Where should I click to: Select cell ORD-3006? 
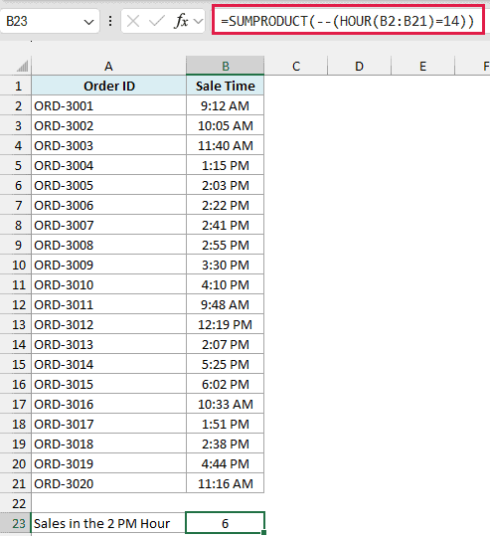108,205
